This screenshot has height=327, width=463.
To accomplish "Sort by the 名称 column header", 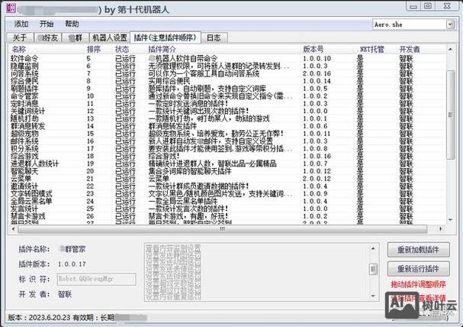I will [47, 49].
